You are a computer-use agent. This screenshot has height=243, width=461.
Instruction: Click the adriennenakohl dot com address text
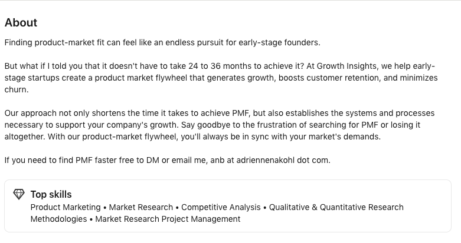[x=283, y=161]
